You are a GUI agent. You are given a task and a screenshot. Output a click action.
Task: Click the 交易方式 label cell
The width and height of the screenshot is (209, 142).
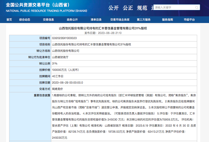tap(30, 89)
